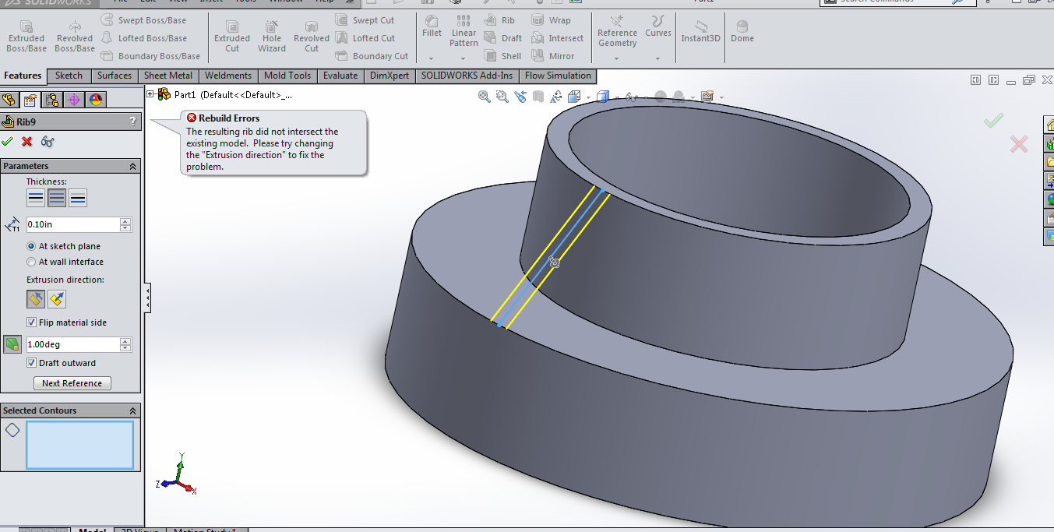Open FeatureManager design tree tab
This screenshot has width=1054, height=532.
[x=9, y=100]
